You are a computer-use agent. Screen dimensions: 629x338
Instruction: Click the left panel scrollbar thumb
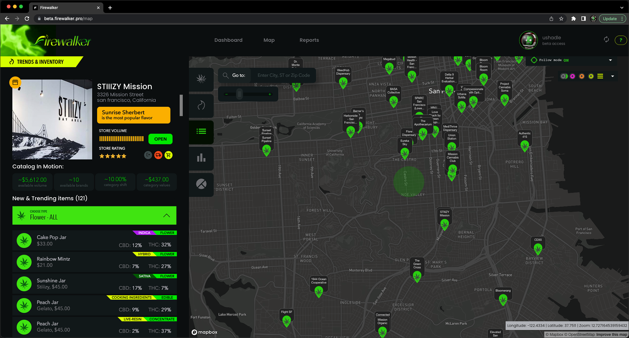(x=181, y=105)
